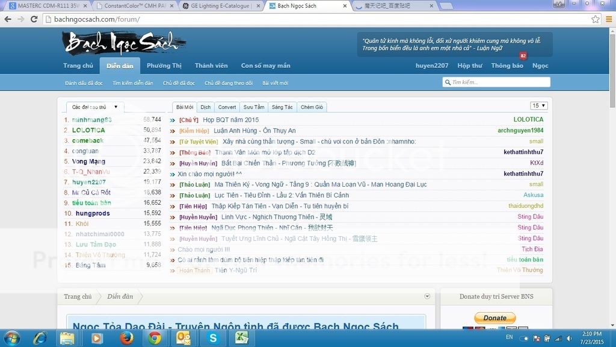Select the Bài Mới tab
616x347 pixels.
185,107
